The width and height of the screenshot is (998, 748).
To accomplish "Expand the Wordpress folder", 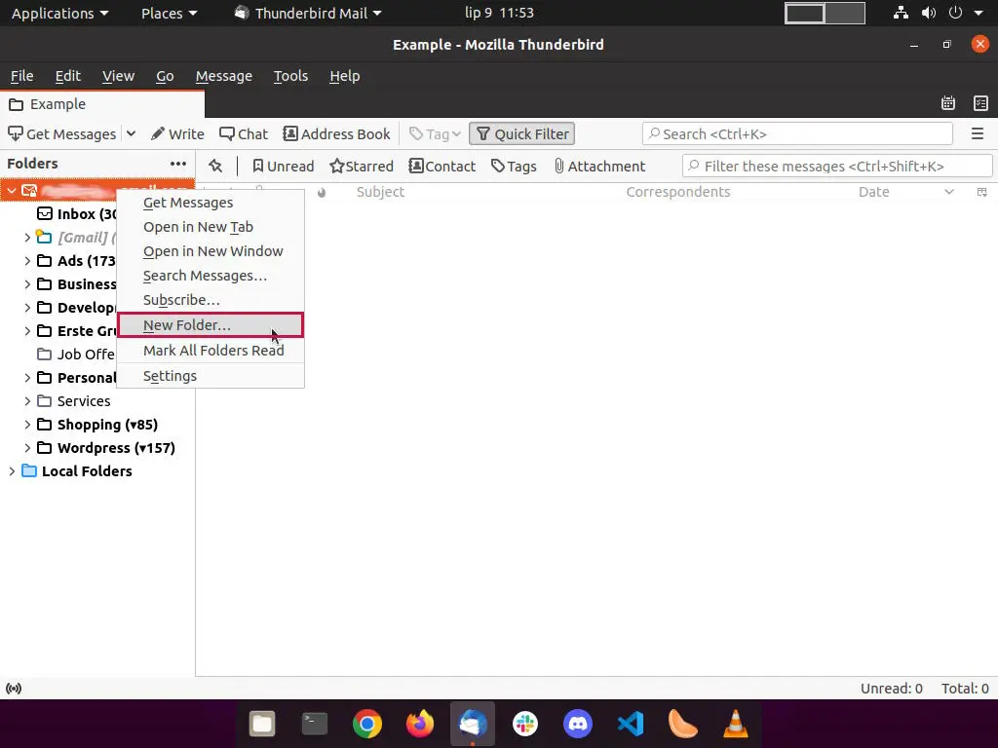I will 26,448.
